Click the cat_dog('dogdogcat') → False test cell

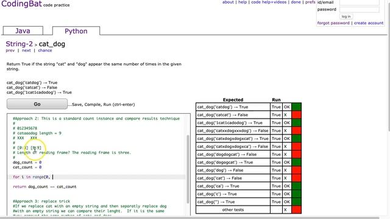point(233,155)
